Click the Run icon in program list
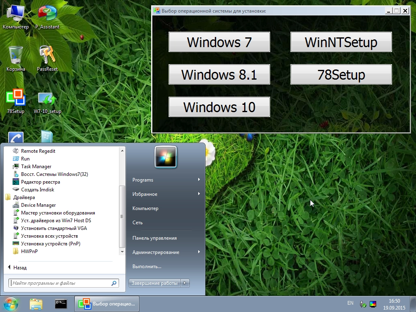 pos(16,159)
